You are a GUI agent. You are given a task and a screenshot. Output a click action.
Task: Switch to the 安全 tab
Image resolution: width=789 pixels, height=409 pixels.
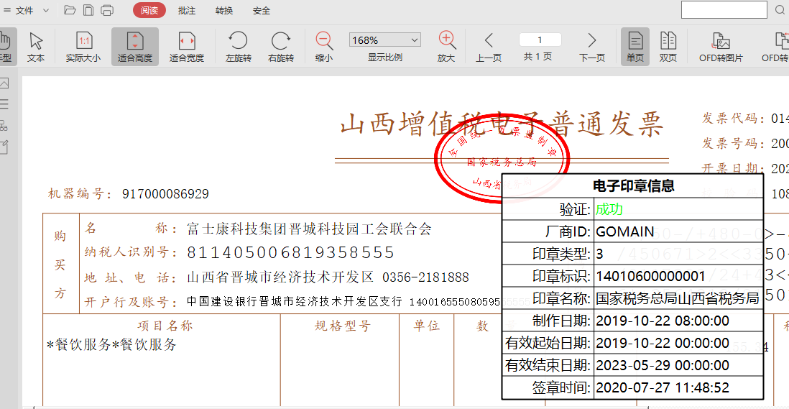(261, 10)
